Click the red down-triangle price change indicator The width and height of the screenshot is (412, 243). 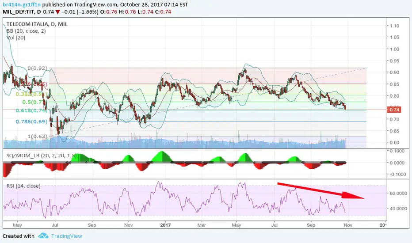pos(57,12)
